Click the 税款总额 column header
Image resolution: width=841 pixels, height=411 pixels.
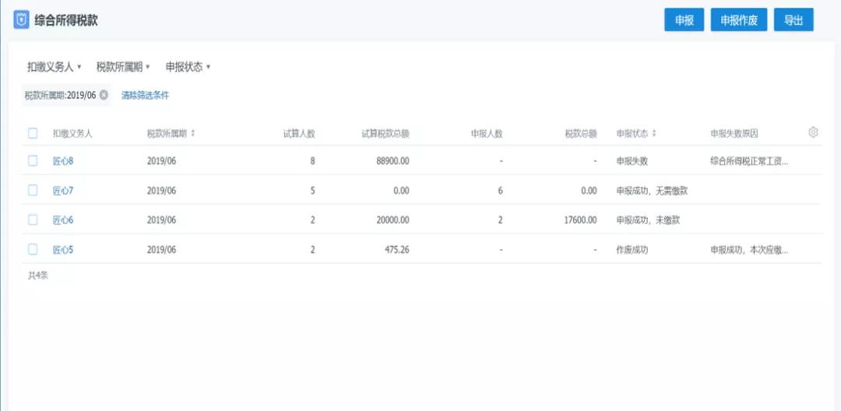581,133
